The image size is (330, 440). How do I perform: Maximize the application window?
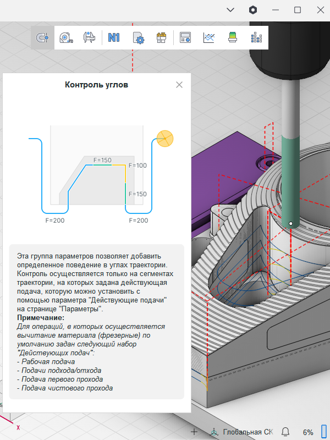pos(298,10)
